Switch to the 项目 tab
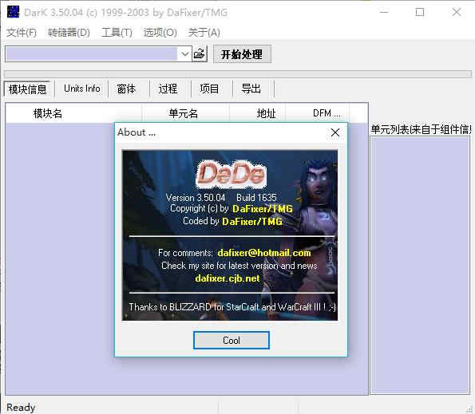475x414 pixels. point(209,89)
